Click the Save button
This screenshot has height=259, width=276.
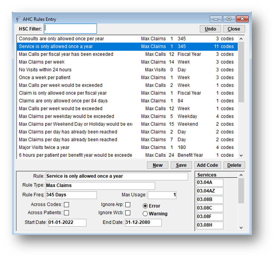(181, 165)
